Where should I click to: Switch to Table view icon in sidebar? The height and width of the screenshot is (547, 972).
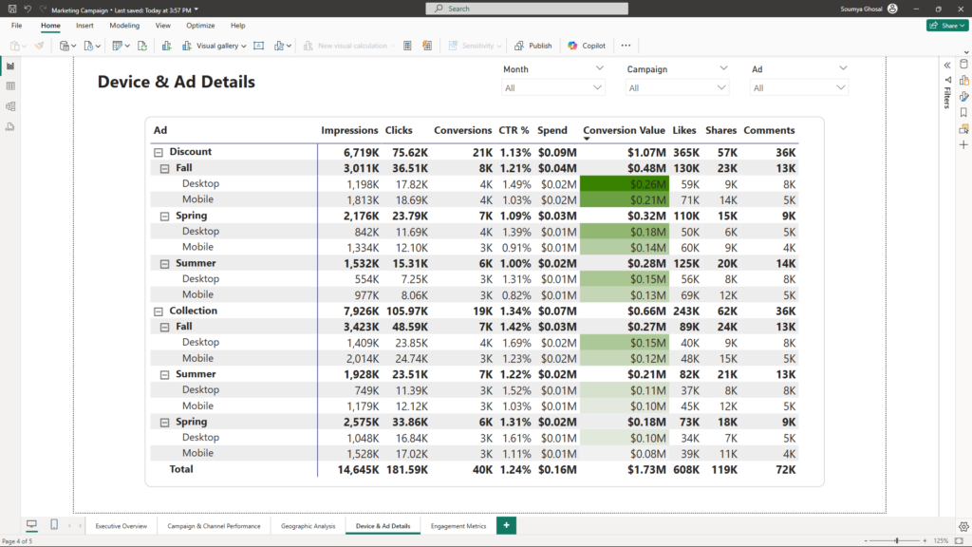click(10, 86)
